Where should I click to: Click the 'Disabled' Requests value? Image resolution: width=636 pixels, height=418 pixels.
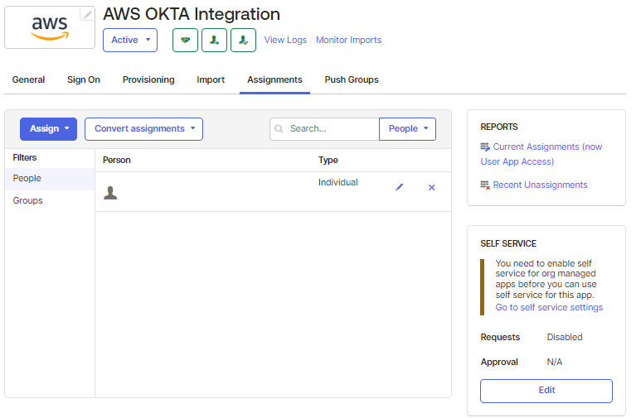[565, 337]
